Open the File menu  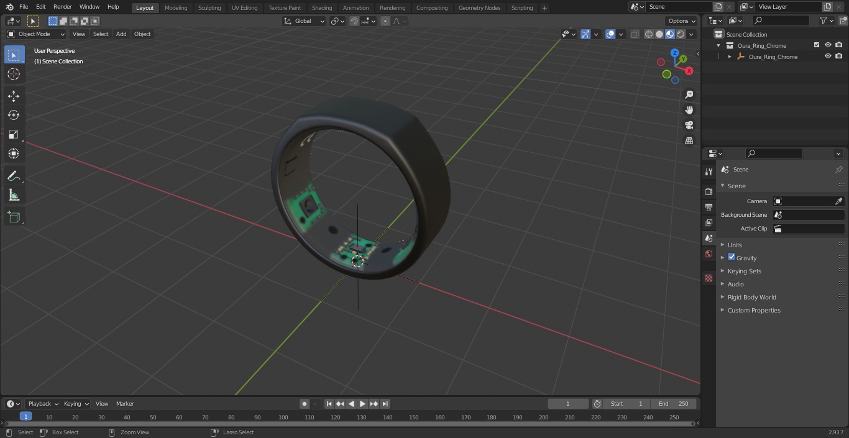24,7
